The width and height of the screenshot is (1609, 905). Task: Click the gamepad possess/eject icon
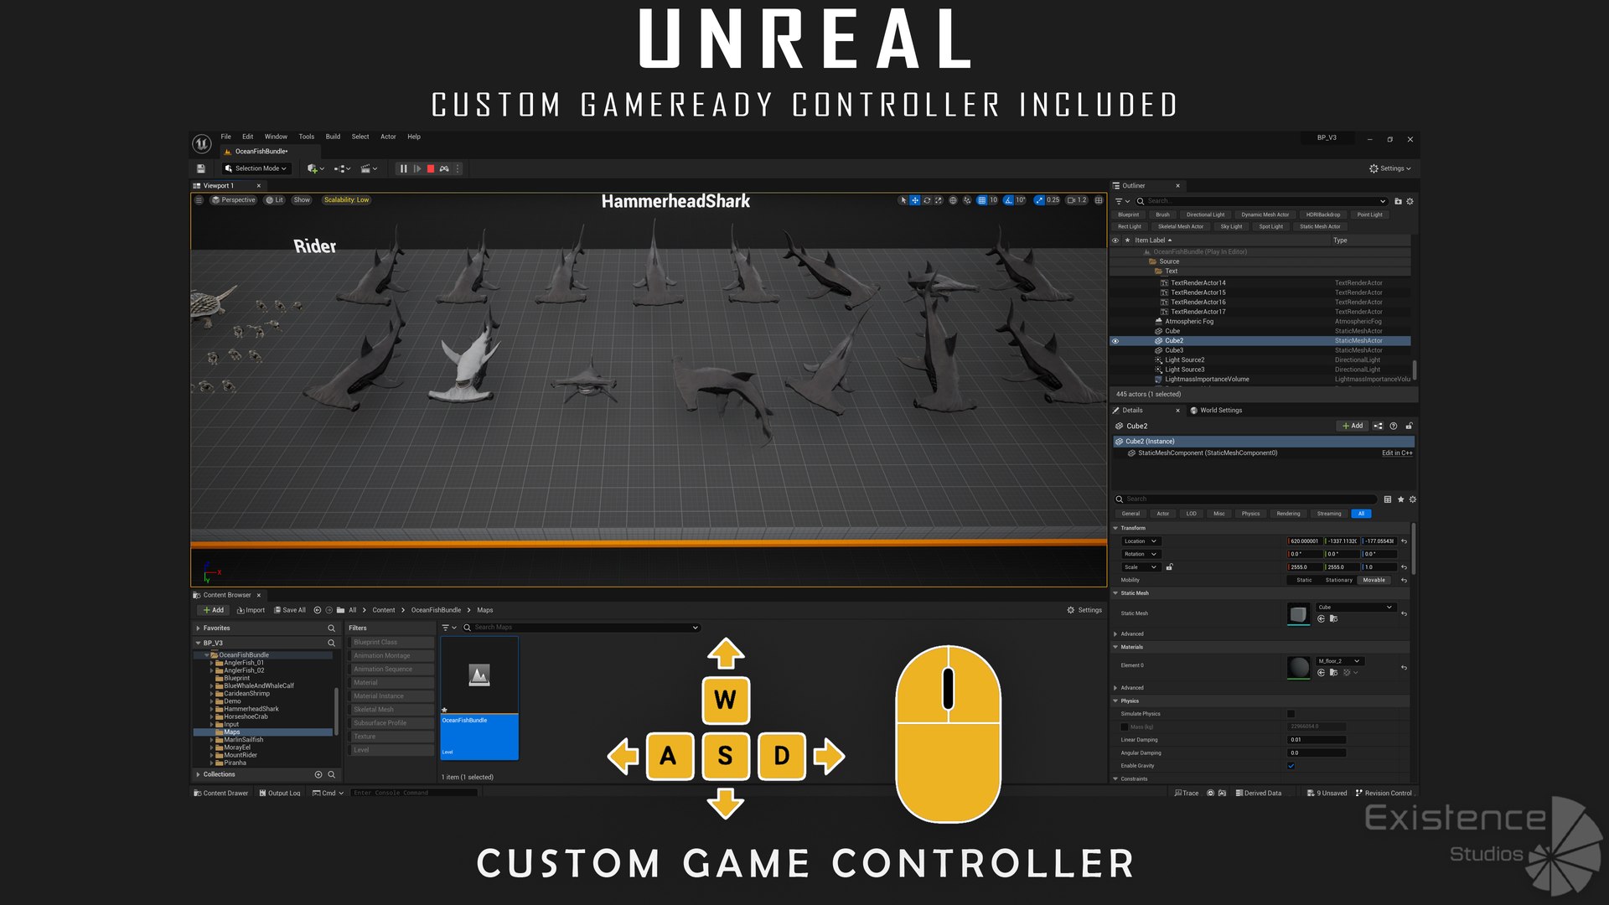(x=444, y=168)
